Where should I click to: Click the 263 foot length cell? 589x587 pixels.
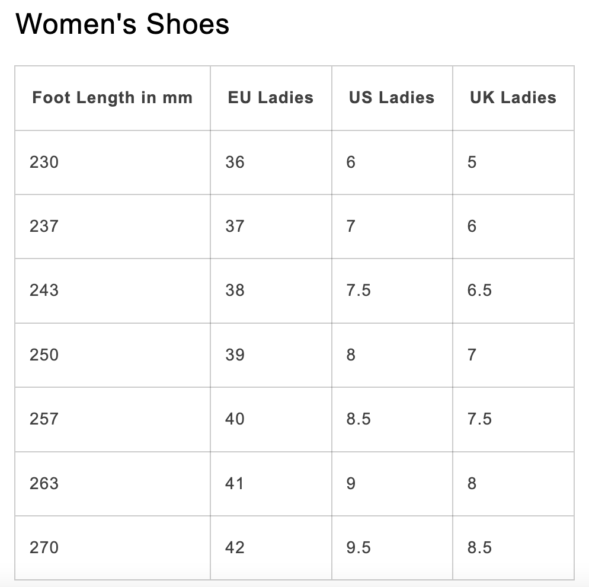click(113, 484)
